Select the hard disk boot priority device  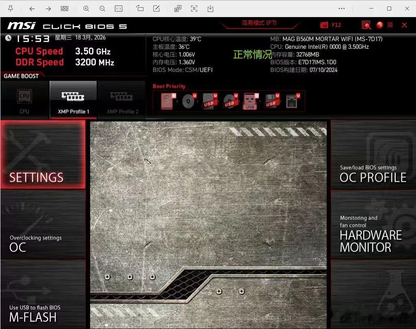coord(168,101)
